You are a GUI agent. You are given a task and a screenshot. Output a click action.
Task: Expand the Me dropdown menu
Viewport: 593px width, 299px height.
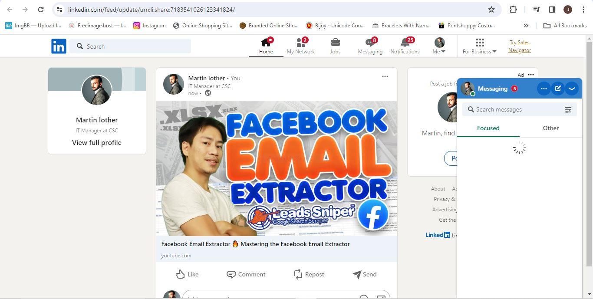click(439, 46)
